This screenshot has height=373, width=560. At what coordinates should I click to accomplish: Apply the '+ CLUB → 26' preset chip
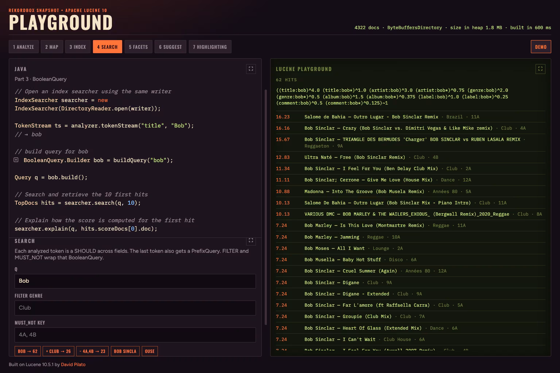tap(58, 351)
